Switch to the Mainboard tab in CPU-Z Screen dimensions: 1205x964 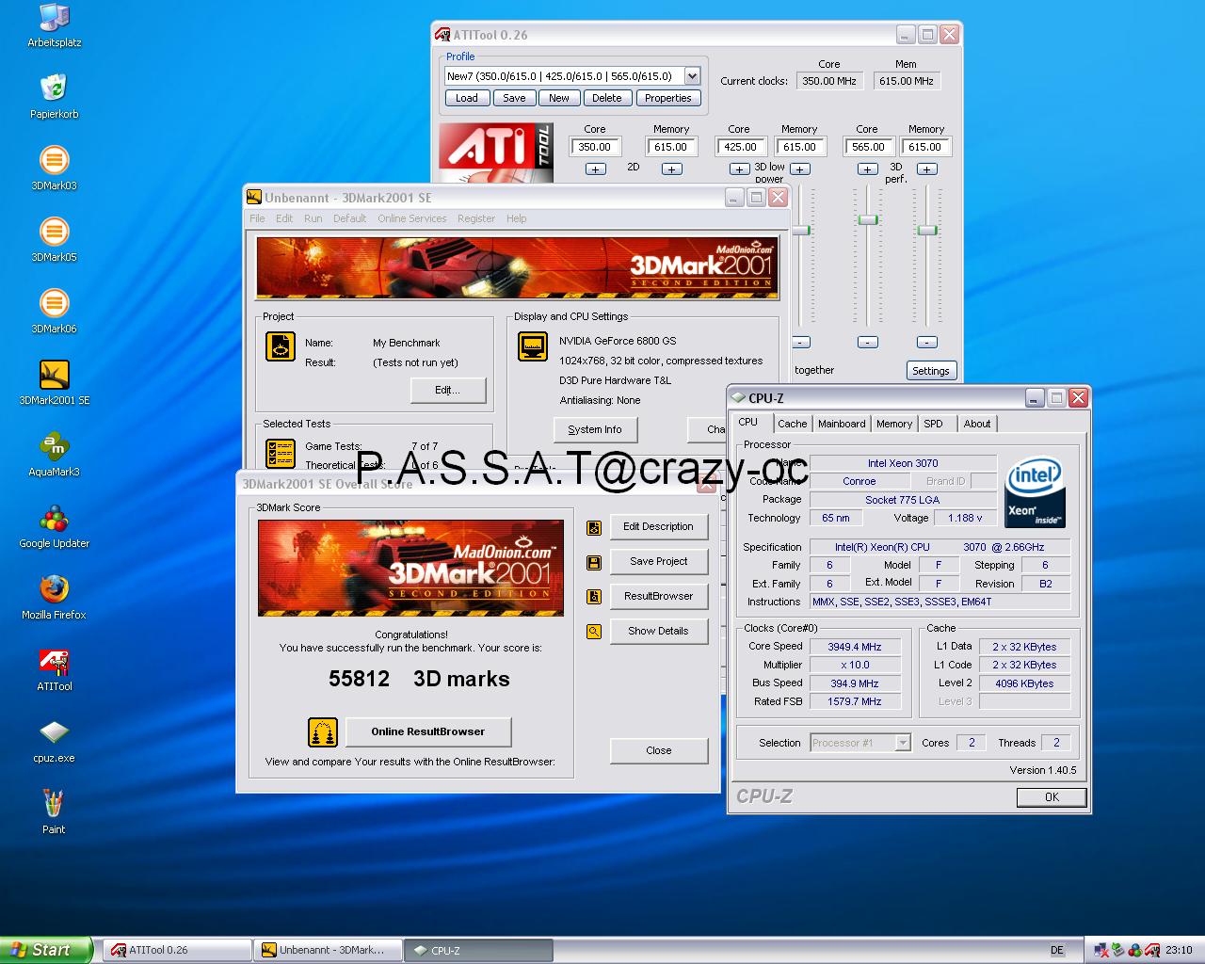(x=842, y=424)
